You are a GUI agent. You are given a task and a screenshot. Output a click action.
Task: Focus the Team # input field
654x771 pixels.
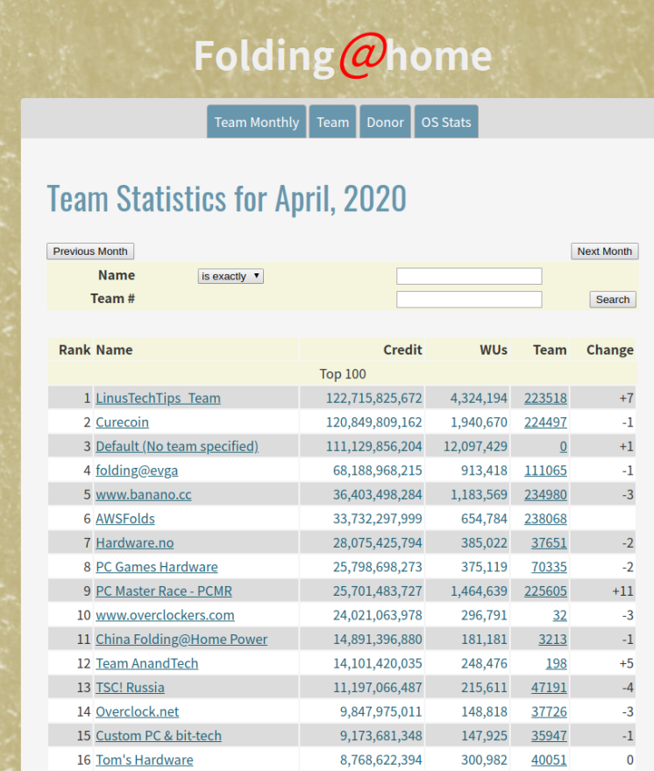pyautogui.click(x=469, y=300)
